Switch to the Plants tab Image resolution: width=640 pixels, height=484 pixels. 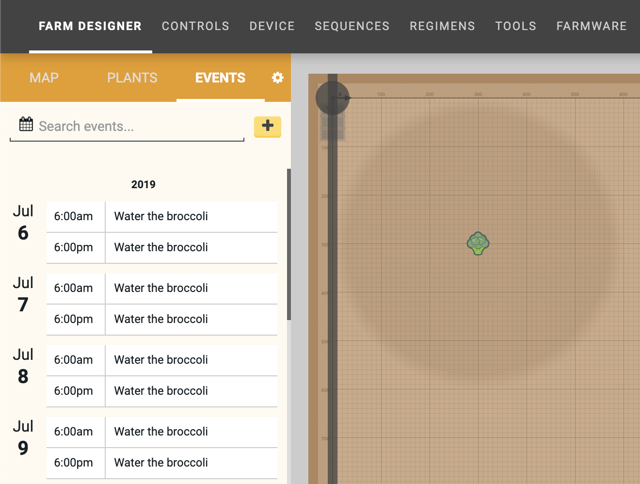(x=132, y=78)
